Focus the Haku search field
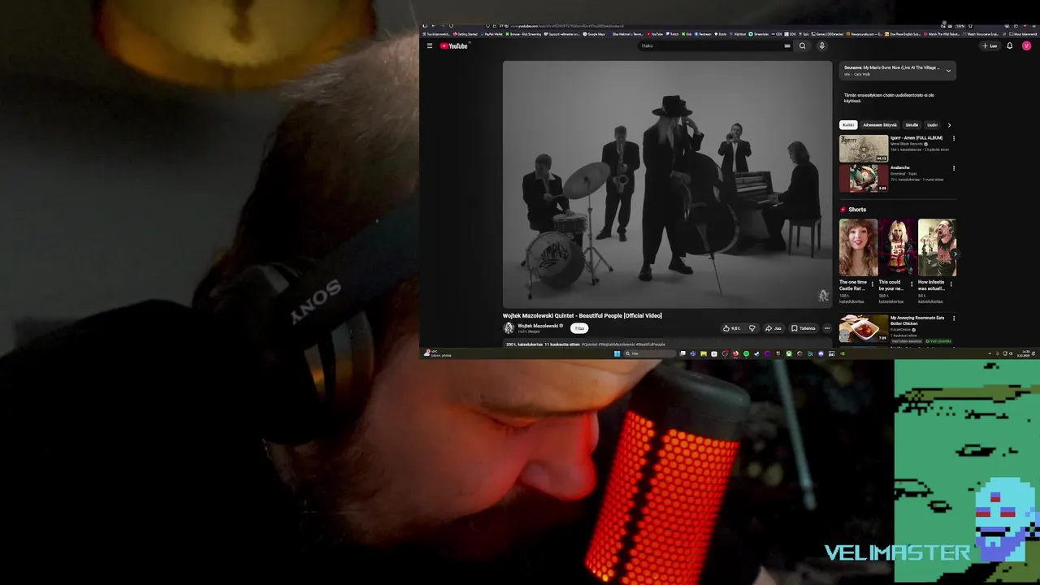Image resolution: width=1040 pixels, height=585 pixels. pos(711,45)
